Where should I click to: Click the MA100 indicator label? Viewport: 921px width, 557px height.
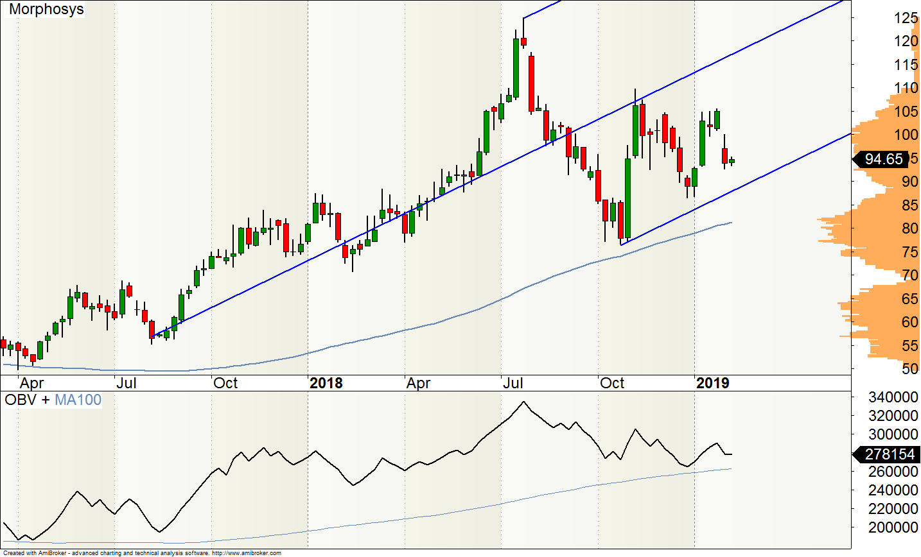(78, 400)
